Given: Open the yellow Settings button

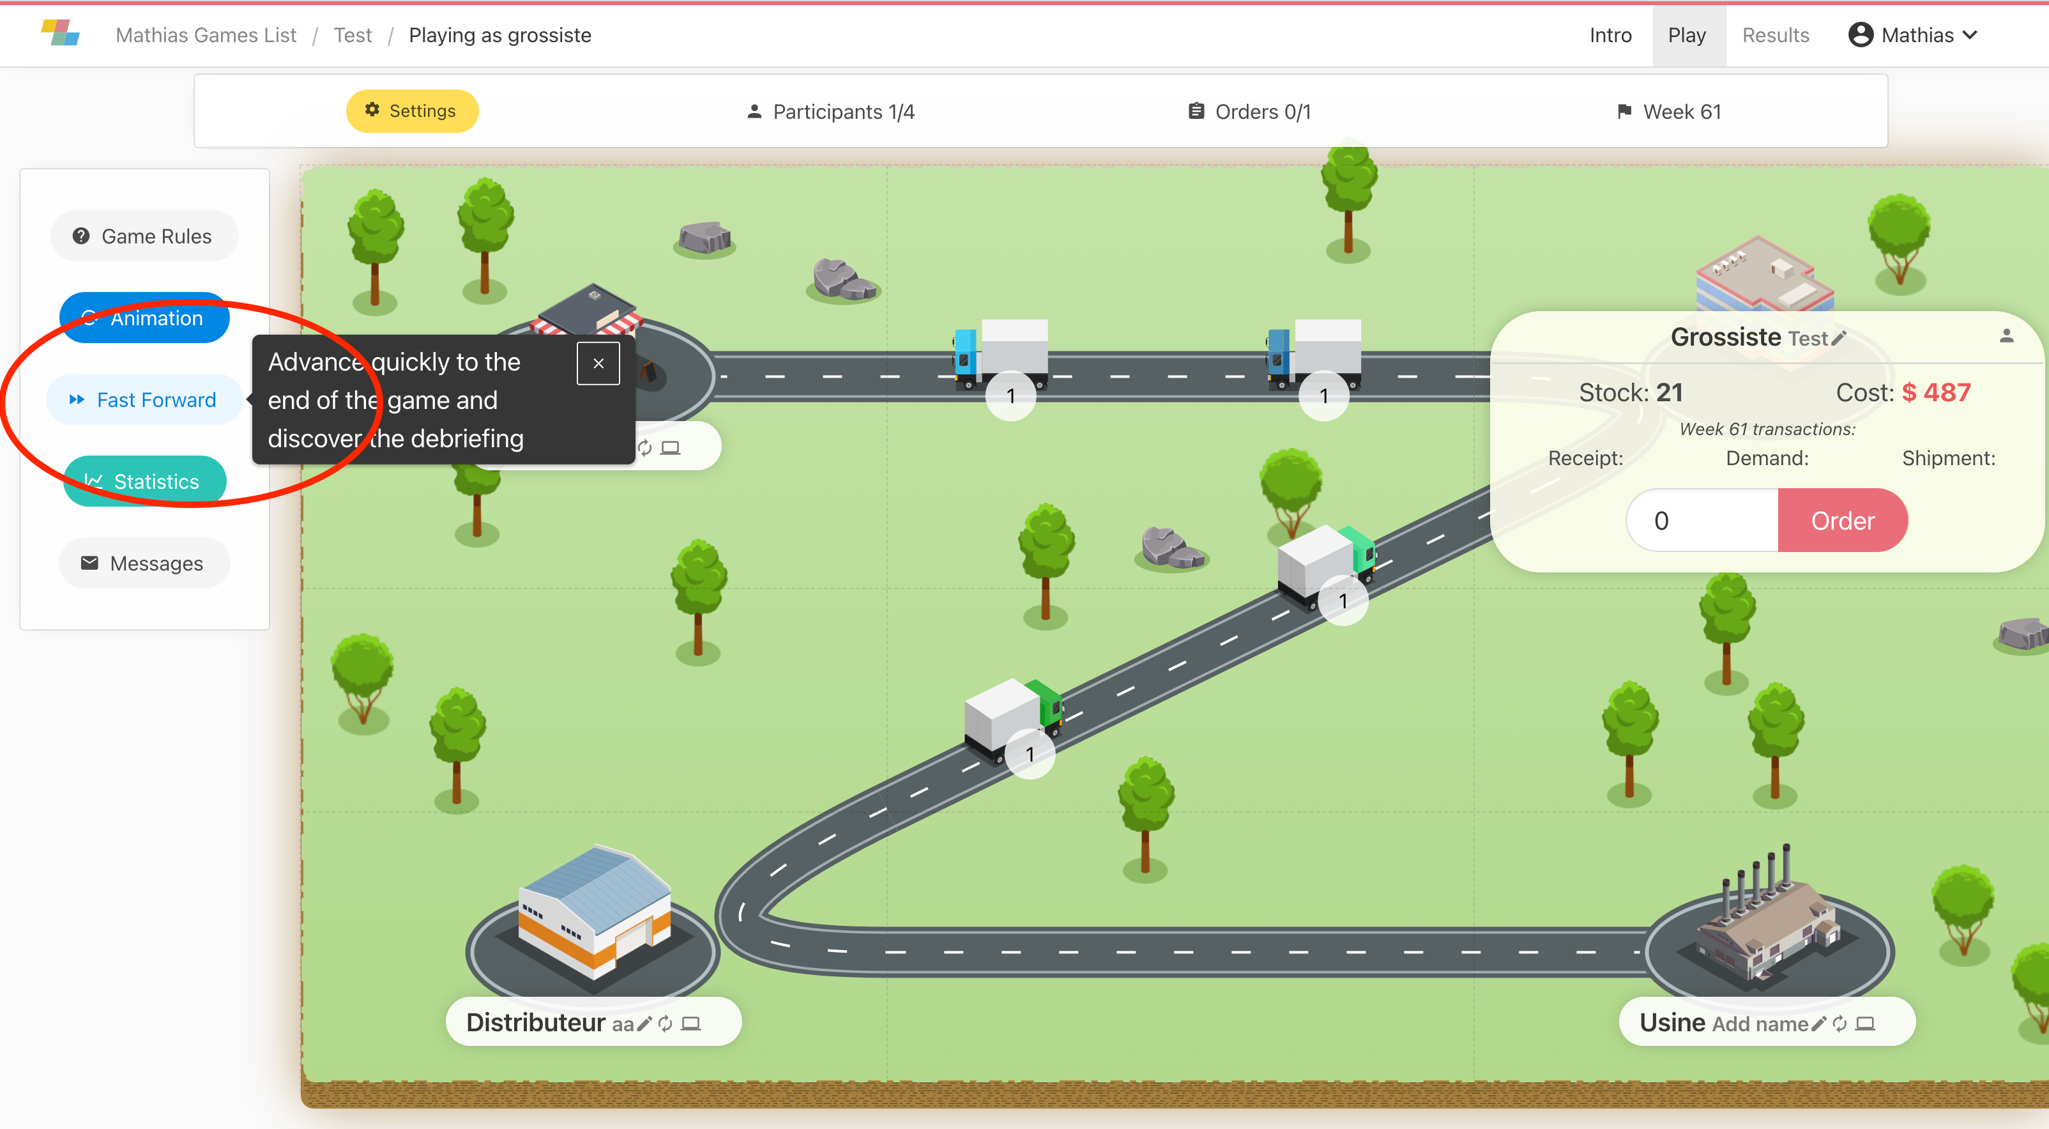Looking at the screenshot, I should click(x=412, y=111).
